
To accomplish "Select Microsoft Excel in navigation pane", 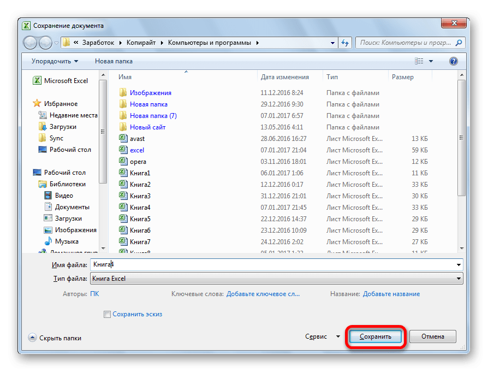I will (x=61, y=81).
